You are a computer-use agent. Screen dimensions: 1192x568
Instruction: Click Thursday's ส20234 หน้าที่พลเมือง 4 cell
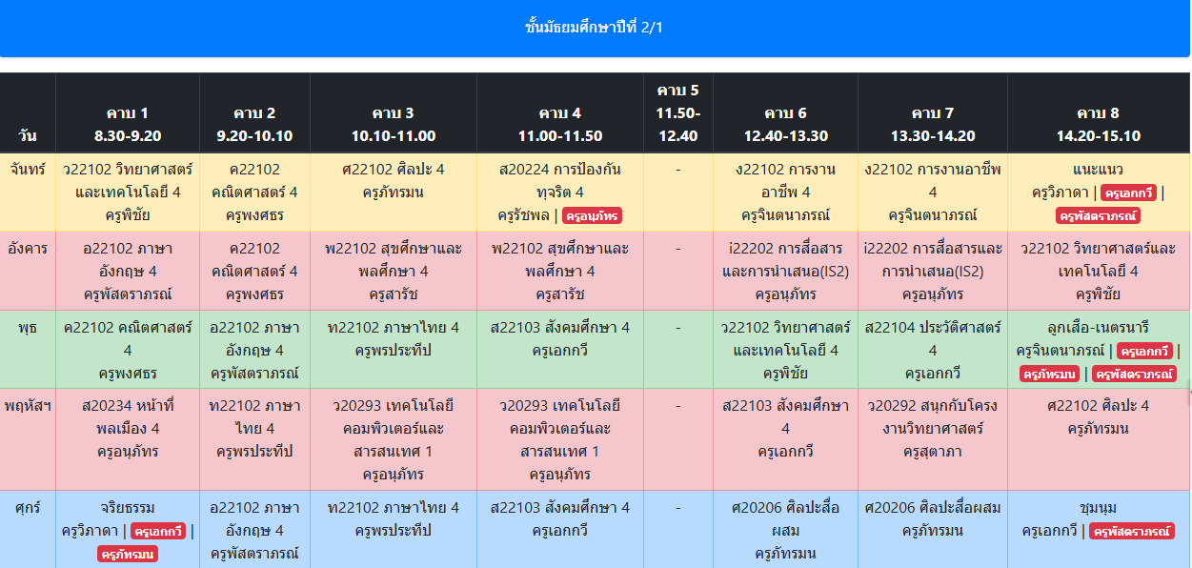click(x=128, y=428)
